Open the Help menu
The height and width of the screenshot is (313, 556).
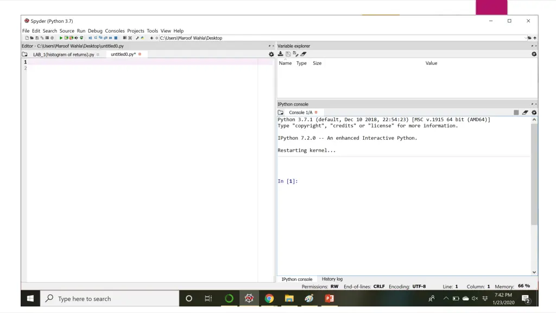(179, 31)
